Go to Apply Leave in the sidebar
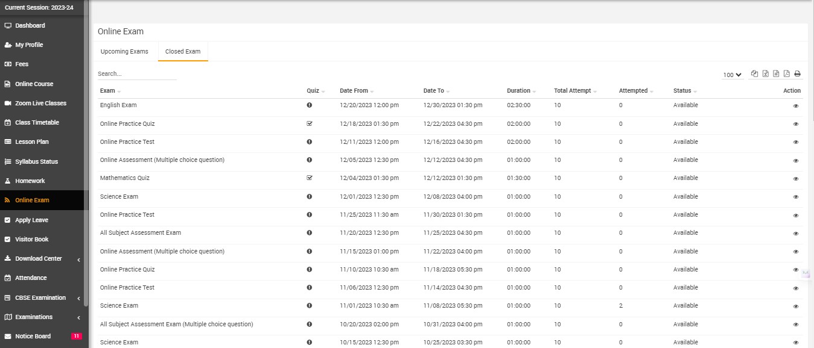 (x=31, y=220)
